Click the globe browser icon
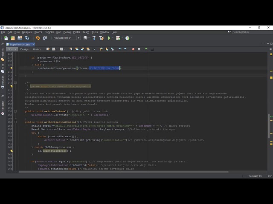 tap(85, 38)
